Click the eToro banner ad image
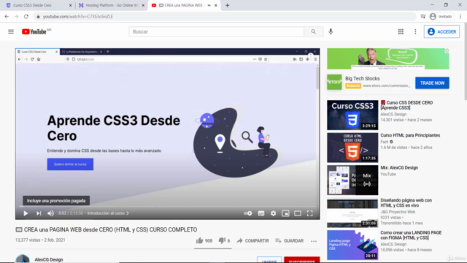Viewport: 467px width, 263px height. (387, 58)
